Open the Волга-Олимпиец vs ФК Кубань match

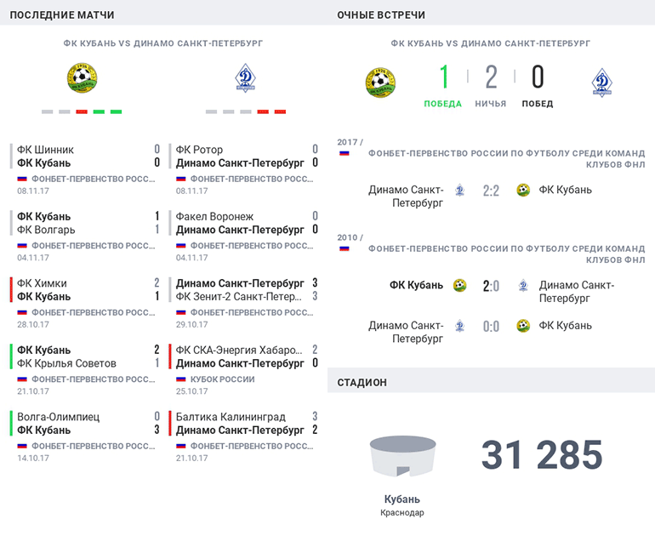85,436
